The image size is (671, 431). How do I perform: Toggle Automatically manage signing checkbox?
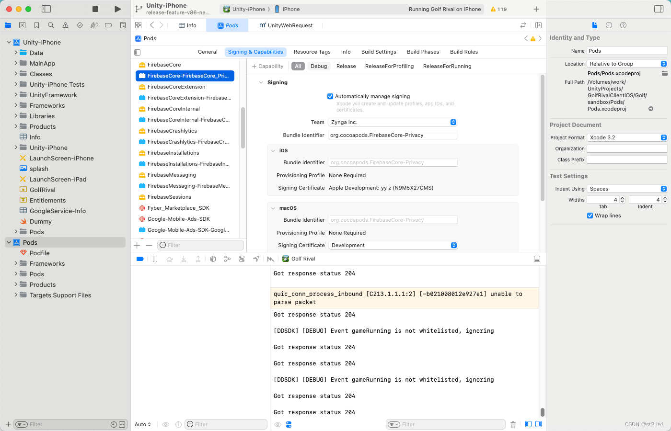click(330, 96)
